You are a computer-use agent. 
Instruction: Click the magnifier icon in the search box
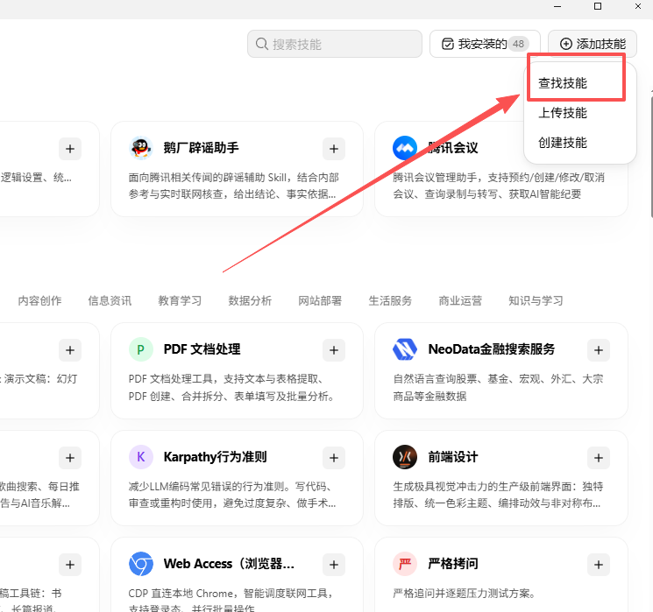click(x=261, y=44)
